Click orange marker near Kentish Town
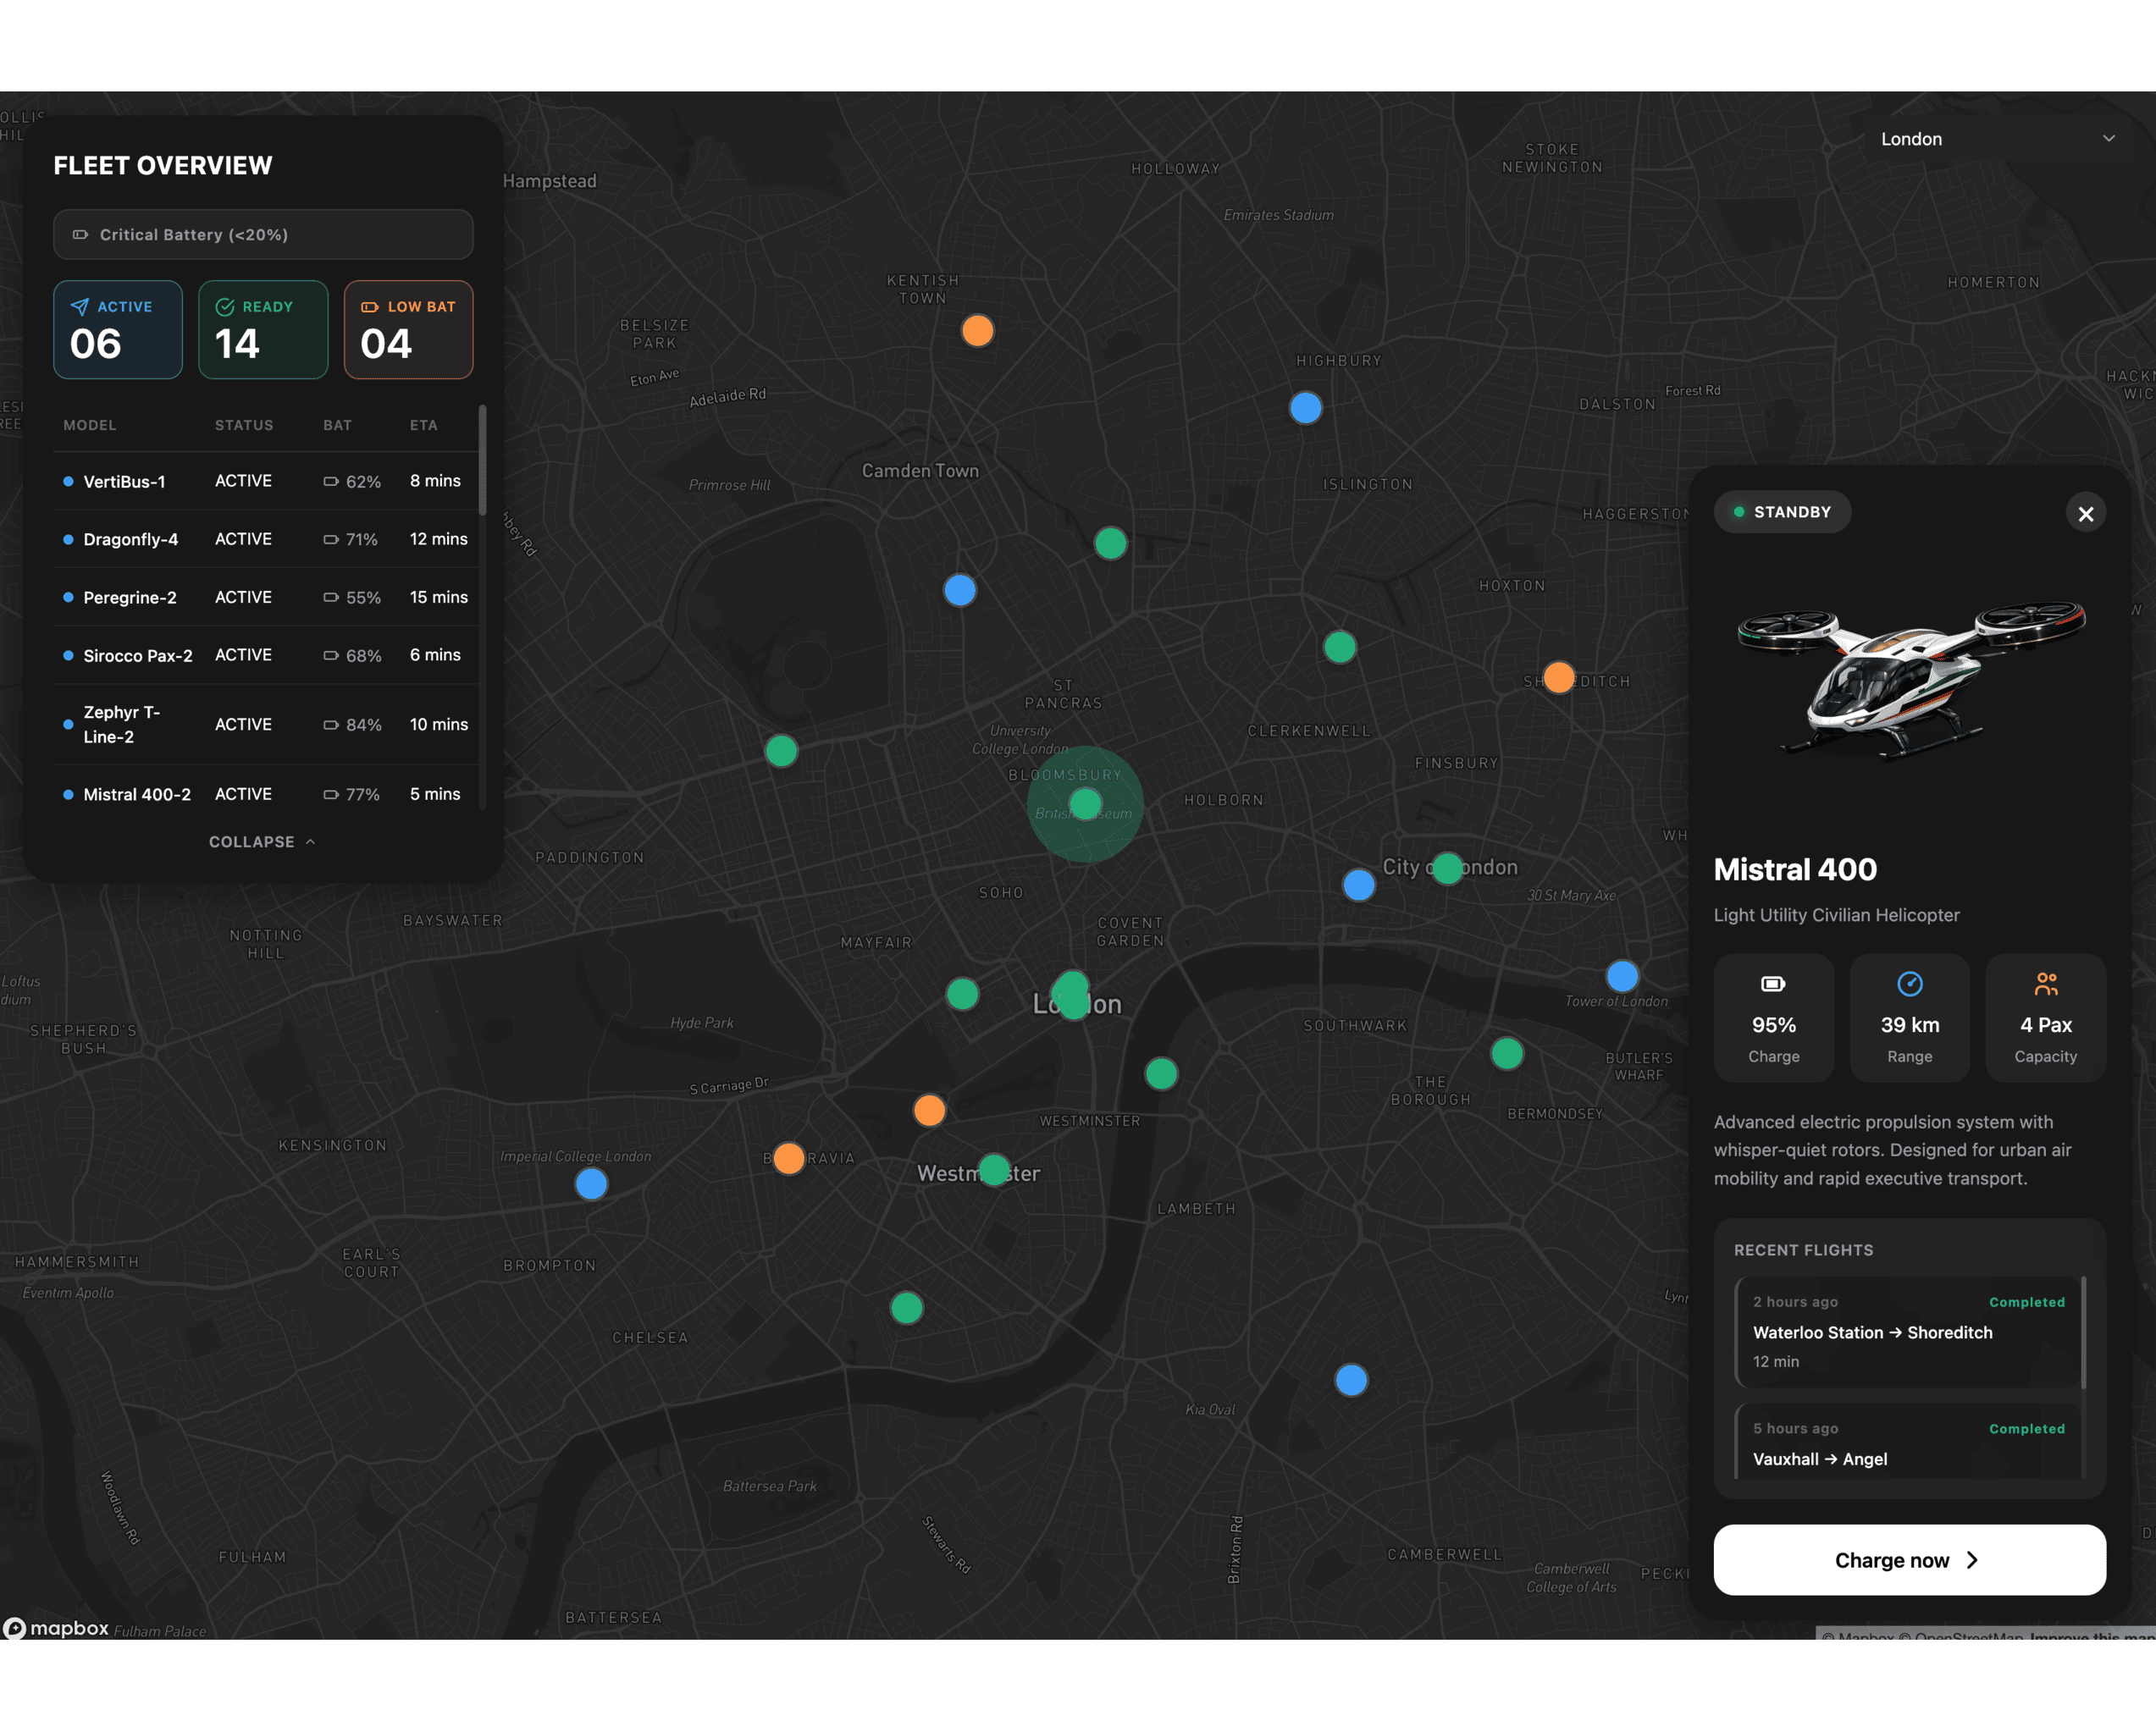This screenshot has width=2156, height=1732. (x=977, y=330)
